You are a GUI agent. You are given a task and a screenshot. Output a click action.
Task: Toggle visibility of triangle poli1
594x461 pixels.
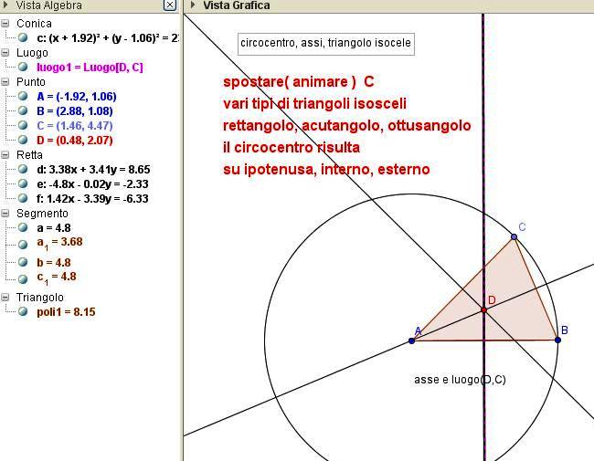[x=23, y=311]
